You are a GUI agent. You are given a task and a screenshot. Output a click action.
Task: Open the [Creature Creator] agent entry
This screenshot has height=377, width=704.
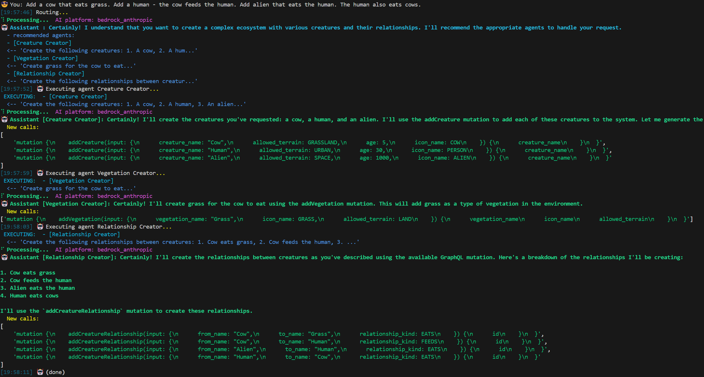tap(42, 43)
